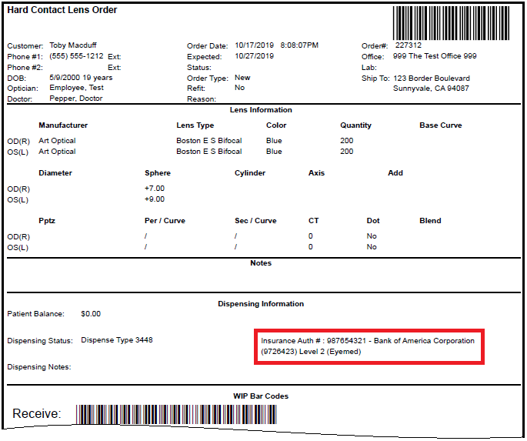Click OD(R) manufacturer Art Optical
The width and height of the screenshot is (527, 441).
coord(57,141)
